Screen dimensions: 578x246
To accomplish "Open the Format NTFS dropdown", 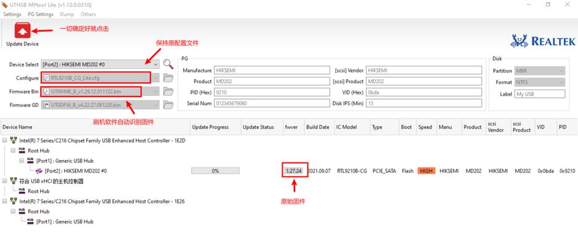I will click(562, 82).
